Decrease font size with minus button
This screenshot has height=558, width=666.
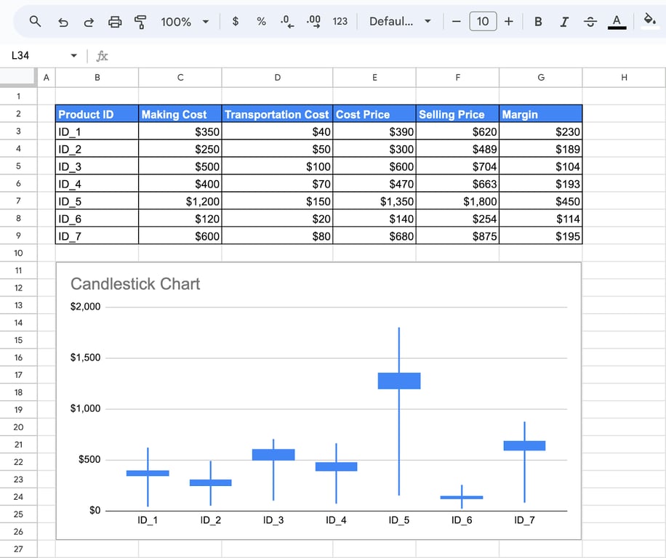[456, 21]
